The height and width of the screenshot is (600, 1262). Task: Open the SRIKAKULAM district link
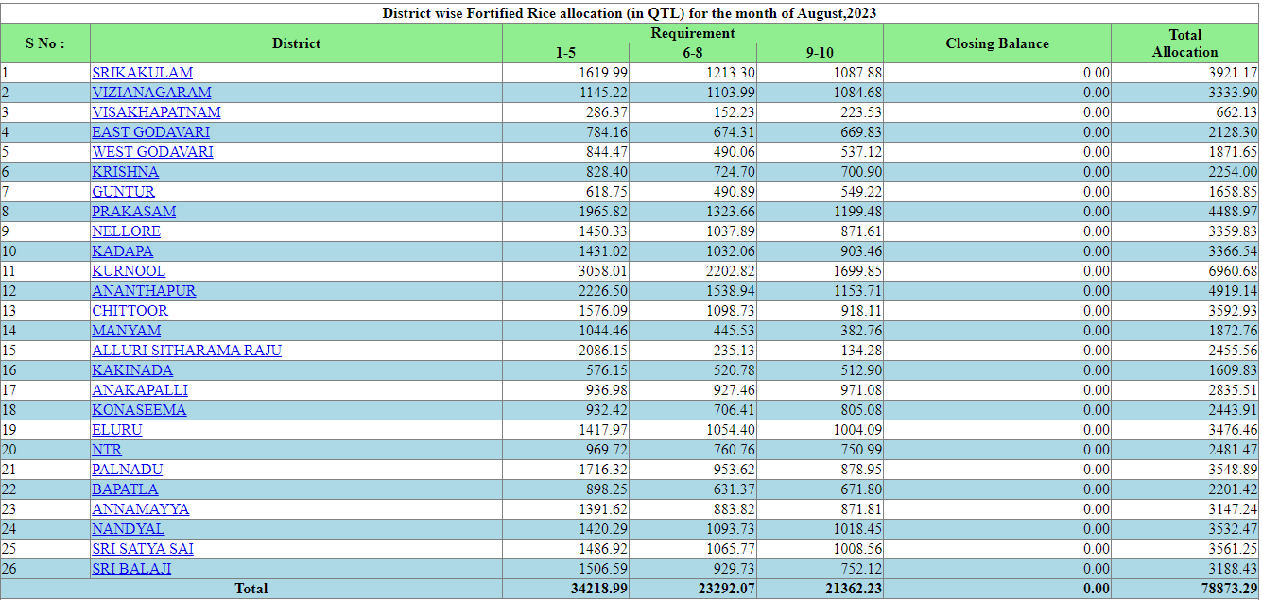(142, 73)
